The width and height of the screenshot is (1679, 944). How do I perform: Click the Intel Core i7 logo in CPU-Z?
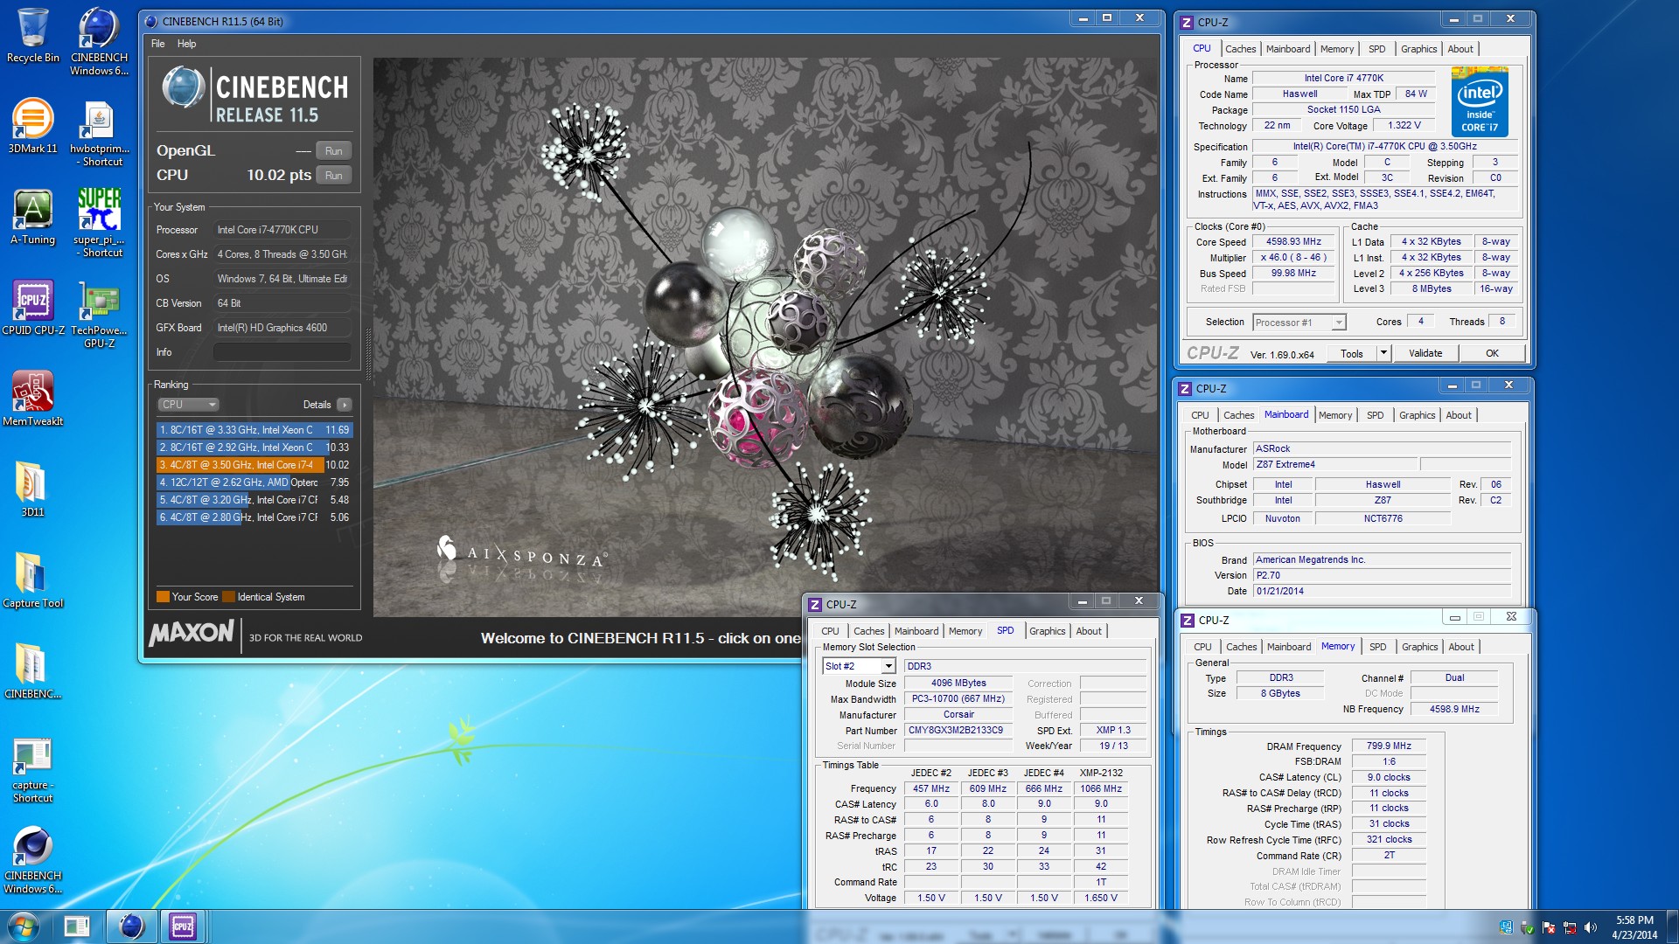[1480, 102]
